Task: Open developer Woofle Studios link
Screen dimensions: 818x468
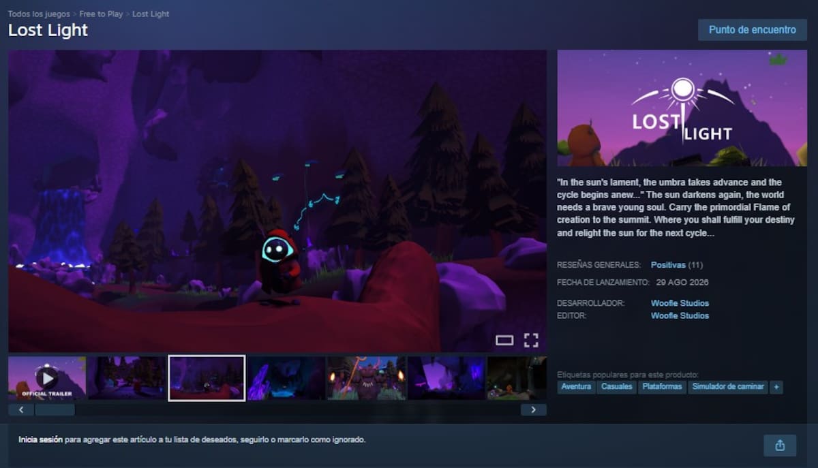Action: (680, 303)
